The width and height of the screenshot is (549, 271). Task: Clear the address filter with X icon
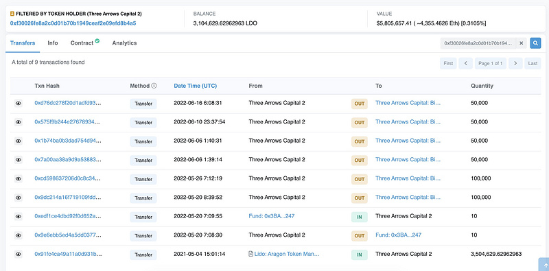coord(521,43)
